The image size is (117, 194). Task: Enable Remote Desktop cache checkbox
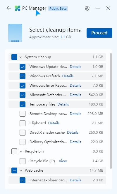(23, 114)
